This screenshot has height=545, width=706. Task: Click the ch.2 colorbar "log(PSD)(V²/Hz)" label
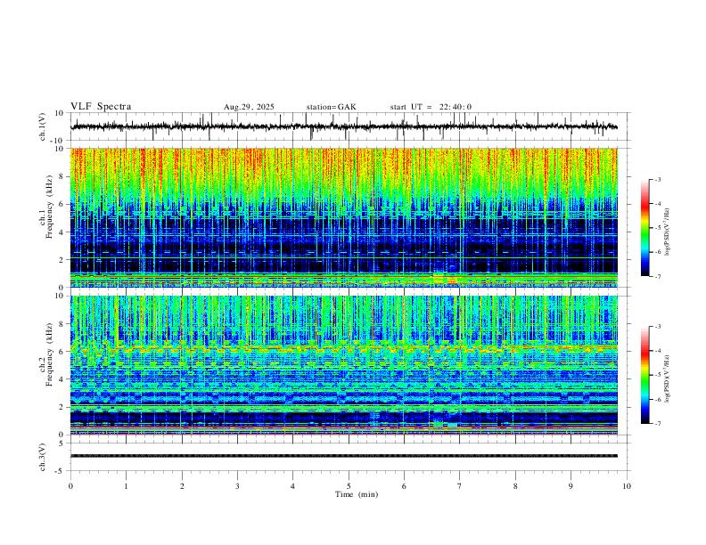[667, 378]
